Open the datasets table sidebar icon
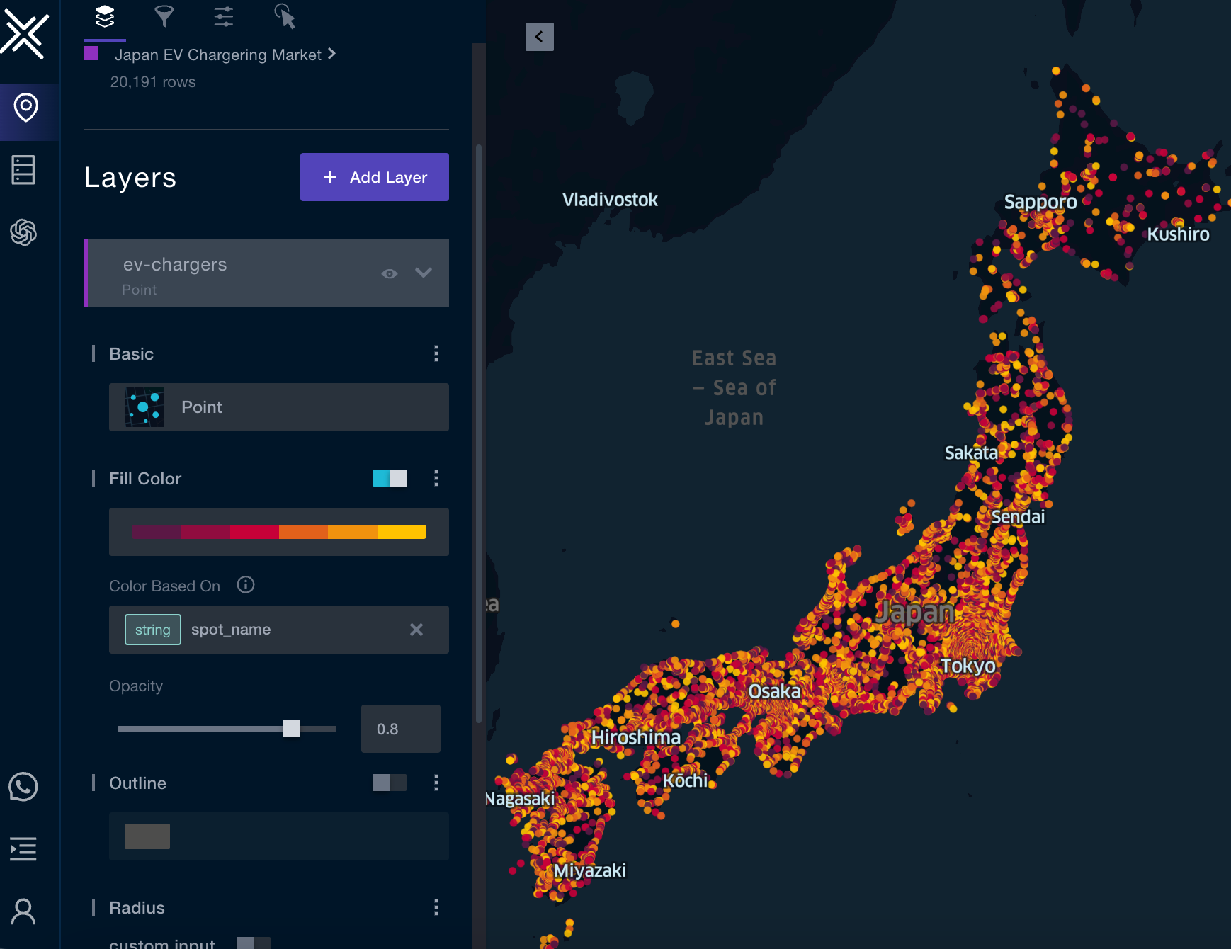1231x949 pixels. [22, 169]
